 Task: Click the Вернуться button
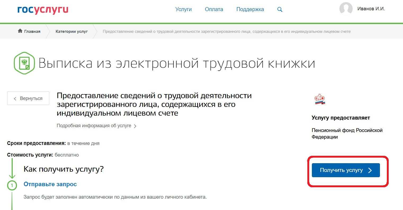tap(28, 98)
